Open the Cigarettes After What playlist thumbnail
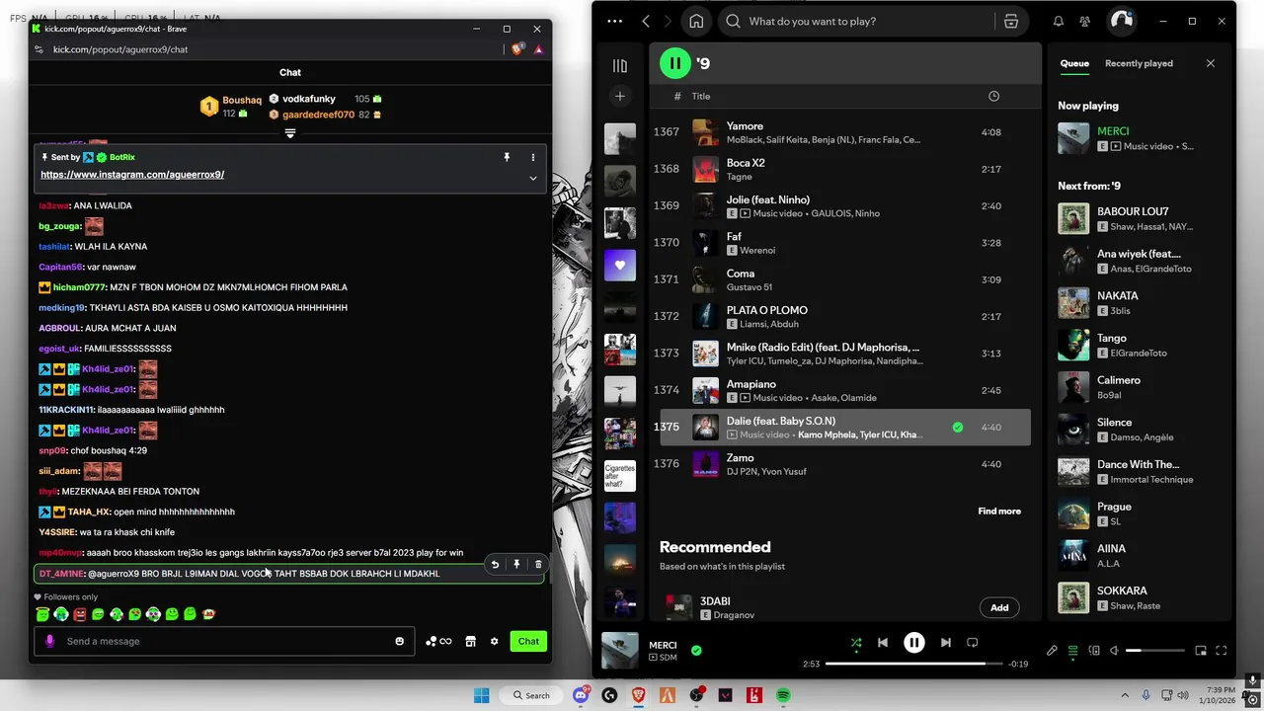 620,476
